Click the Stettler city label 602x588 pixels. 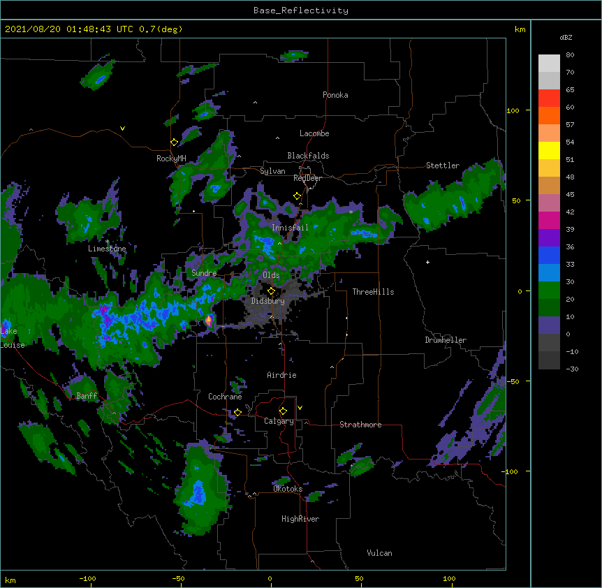click(x=443, y=166)
